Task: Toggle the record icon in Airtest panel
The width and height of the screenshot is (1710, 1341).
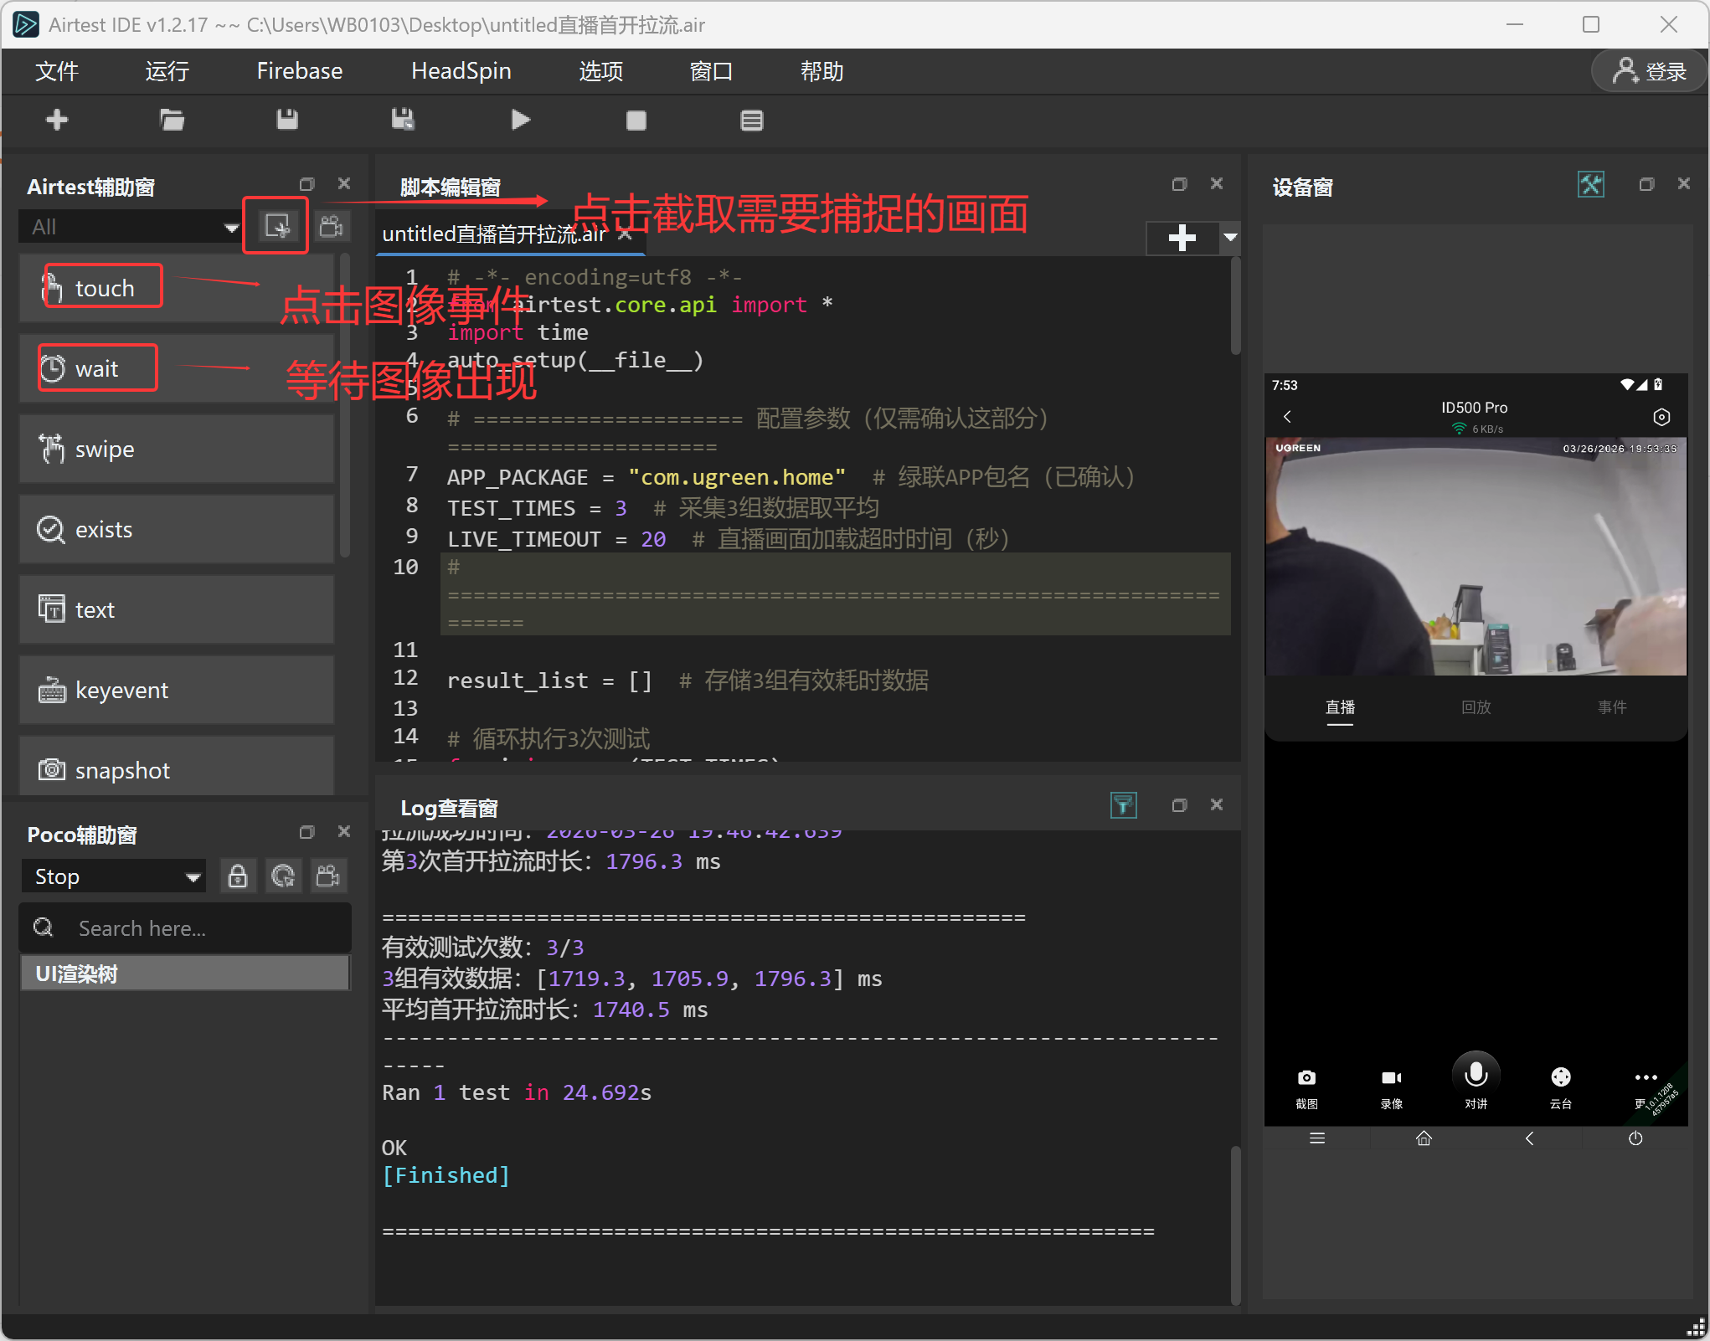Action: 332,226
